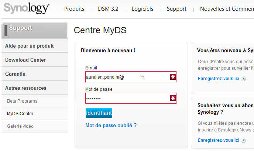Click arrow icon beside first Enregistrez-vous ici
Image resolution: width=254 pixels, height=151 pixels.
tap(243, 79)
